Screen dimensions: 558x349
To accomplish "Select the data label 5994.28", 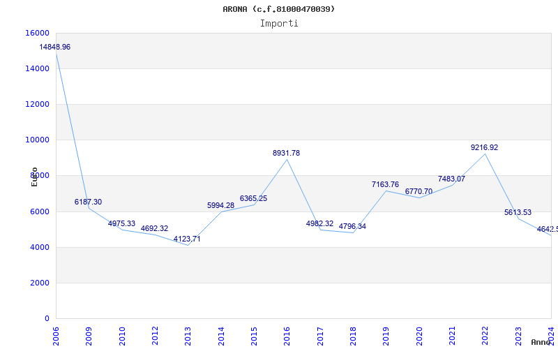I will pyautogui.click(x=220, y=205).
